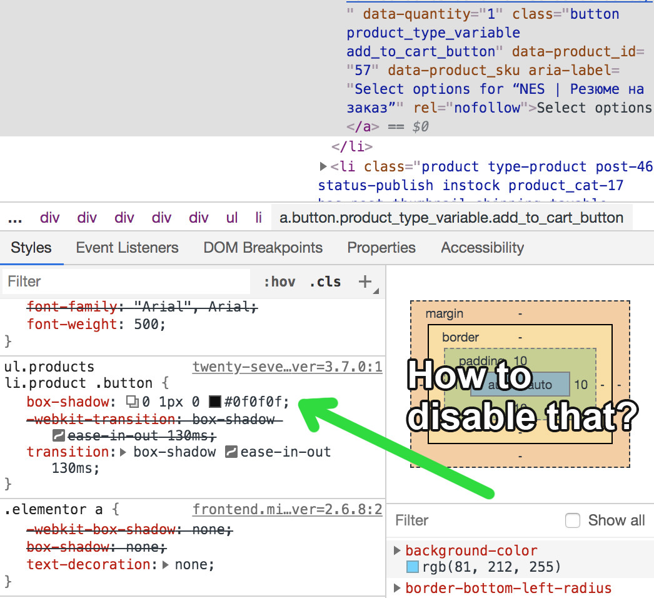Image resolution: width=654 pixels, height=598 pixels.
Task: Focus the Computed pane Filter input
Action: click(475, 520)
